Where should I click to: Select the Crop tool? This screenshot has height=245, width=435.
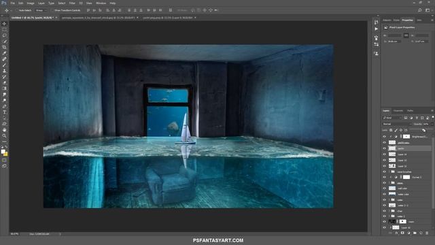click(x=4, y=47)
